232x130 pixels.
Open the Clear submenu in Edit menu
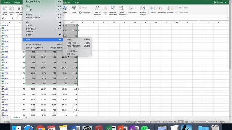point(43,26)
